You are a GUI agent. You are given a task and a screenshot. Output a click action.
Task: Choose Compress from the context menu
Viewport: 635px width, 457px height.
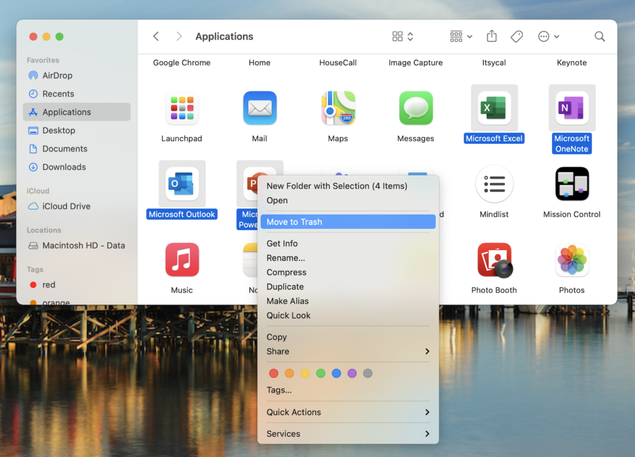[286, 272]
